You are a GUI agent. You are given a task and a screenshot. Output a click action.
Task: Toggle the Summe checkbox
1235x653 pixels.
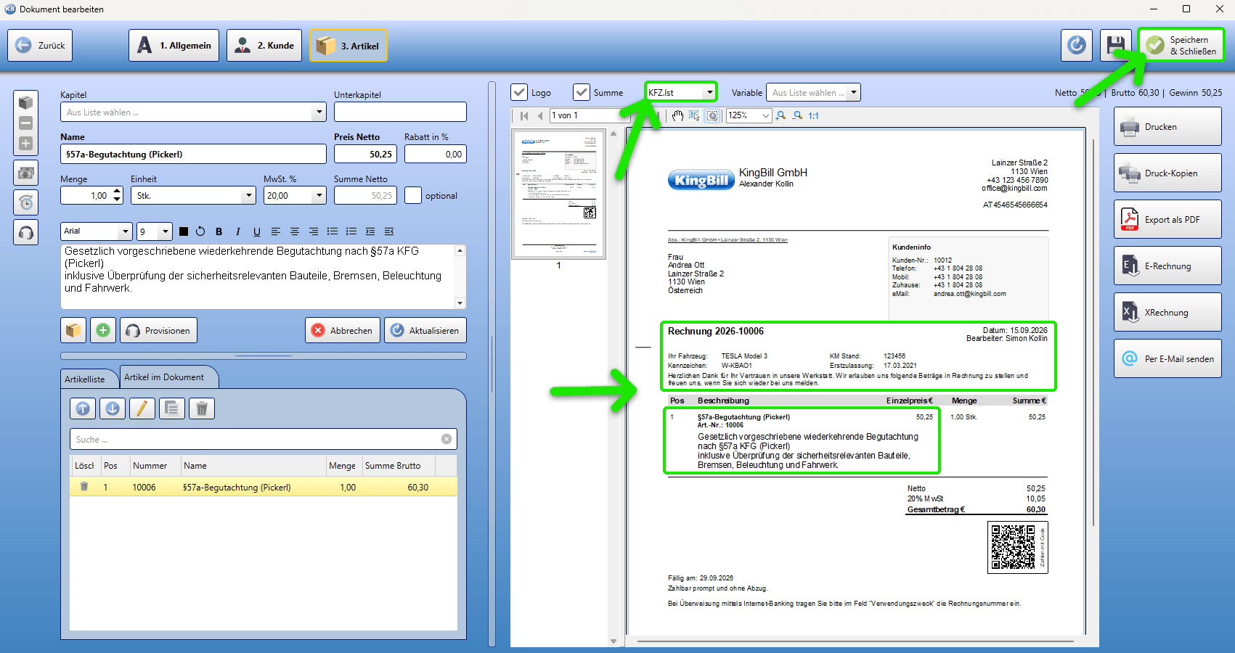tap(582, 92)
